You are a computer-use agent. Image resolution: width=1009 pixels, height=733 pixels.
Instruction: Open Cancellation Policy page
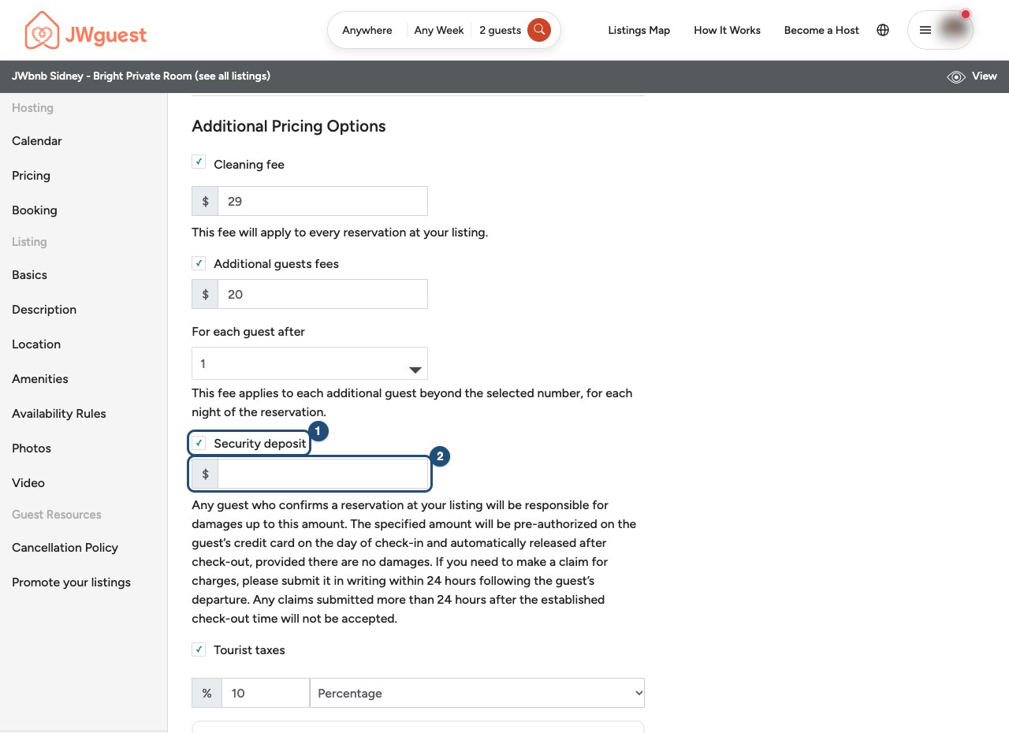pyautogui.click(x=65, y=548)
